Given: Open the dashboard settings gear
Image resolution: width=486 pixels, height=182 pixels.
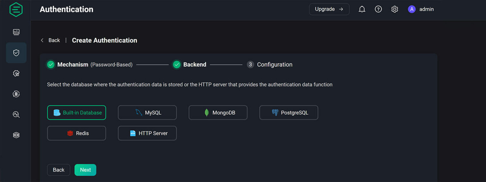Looking at the screenshot, I should click(395, 9).
